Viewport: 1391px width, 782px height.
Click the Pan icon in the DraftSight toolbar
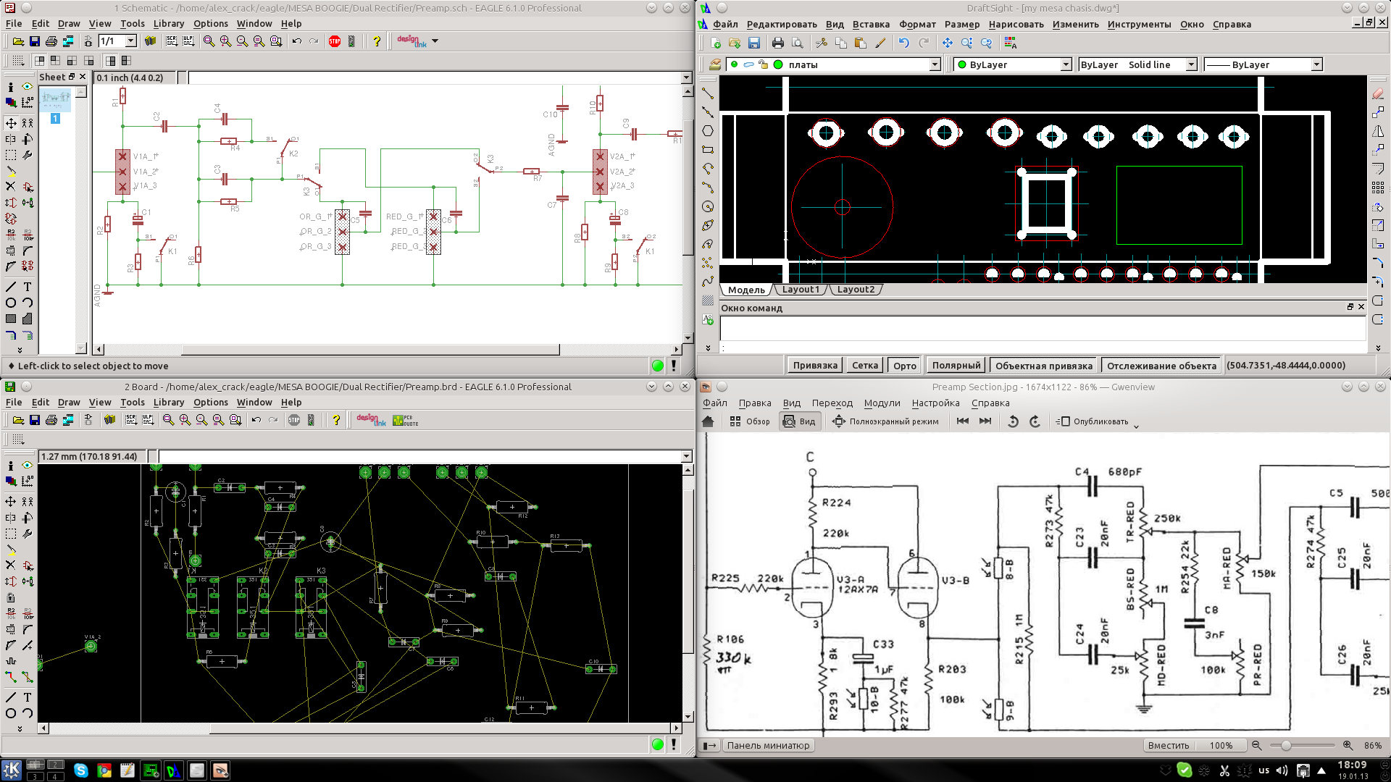(x=947, y=43)
